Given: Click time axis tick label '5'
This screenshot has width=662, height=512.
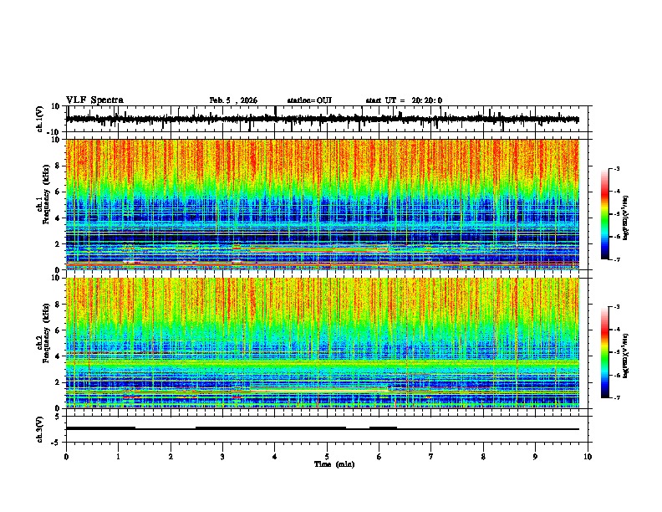Looking at the screenshot, I should click(327, 457).
